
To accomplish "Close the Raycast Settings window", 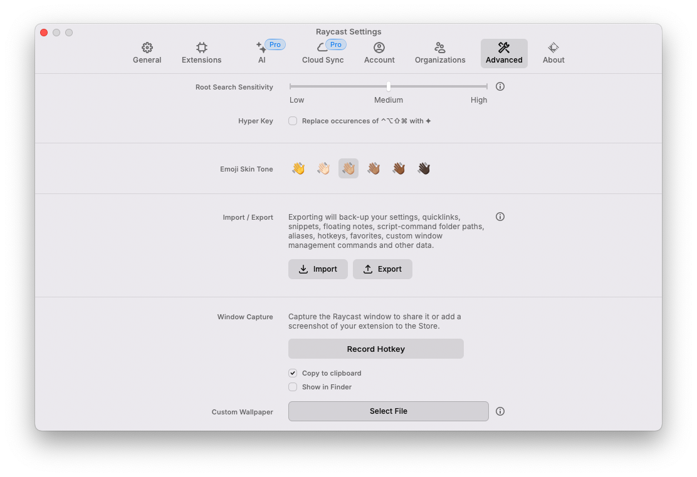I will 44,33.
